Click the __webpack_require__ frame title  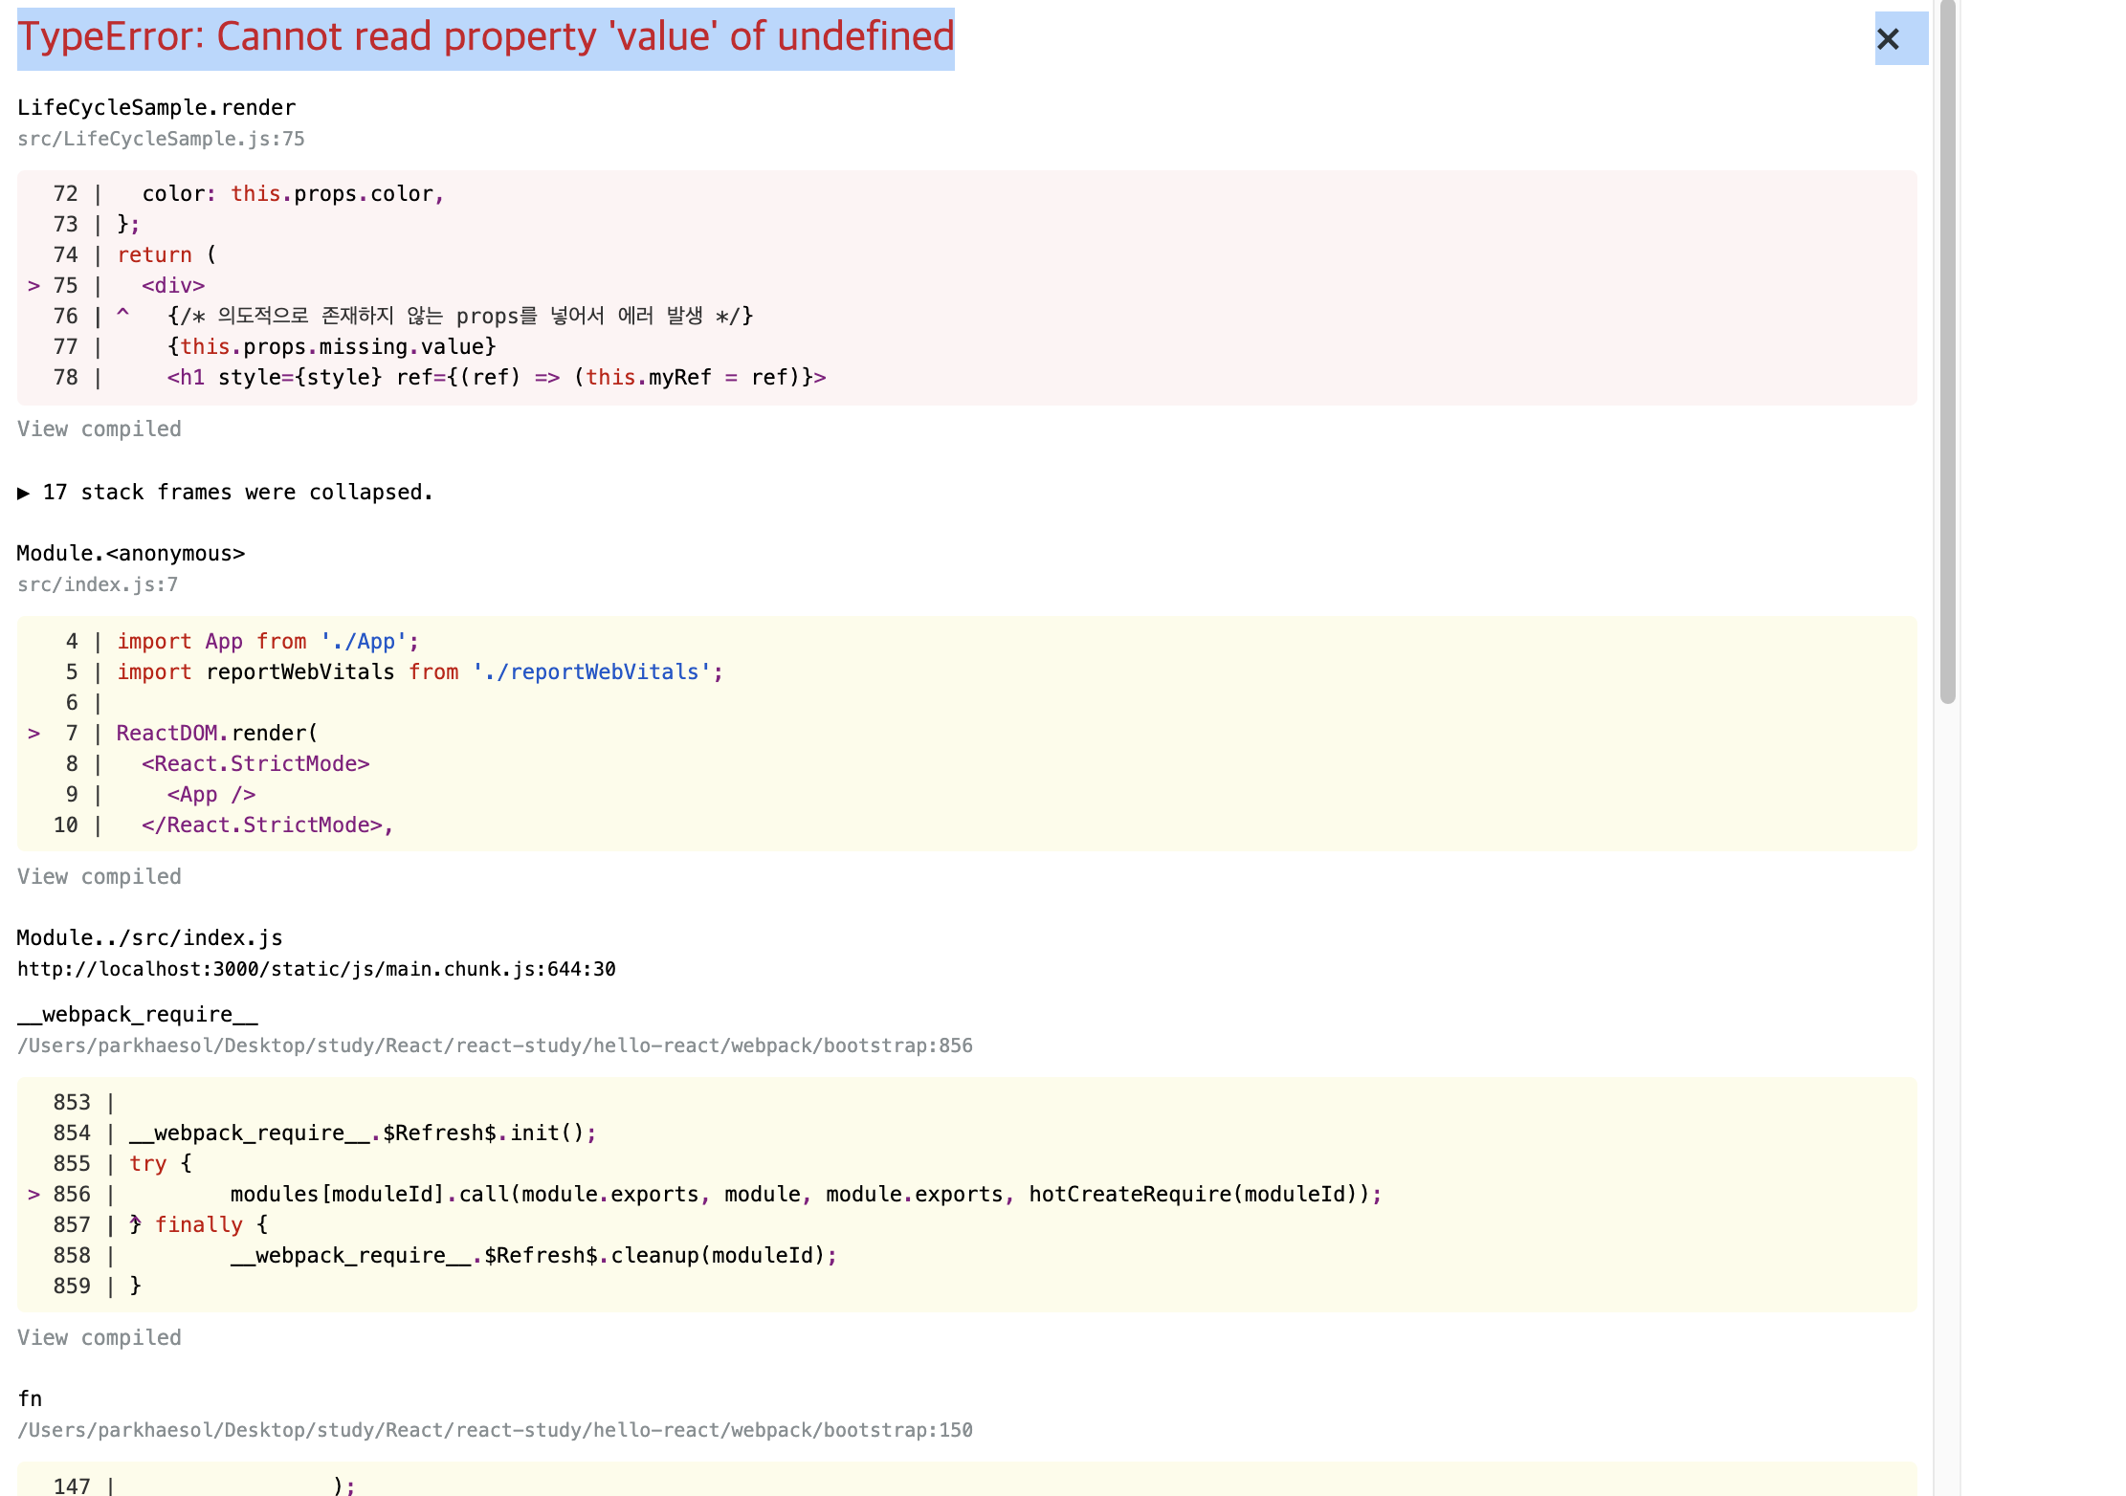pyautogui.click(x=138, y=1015)
